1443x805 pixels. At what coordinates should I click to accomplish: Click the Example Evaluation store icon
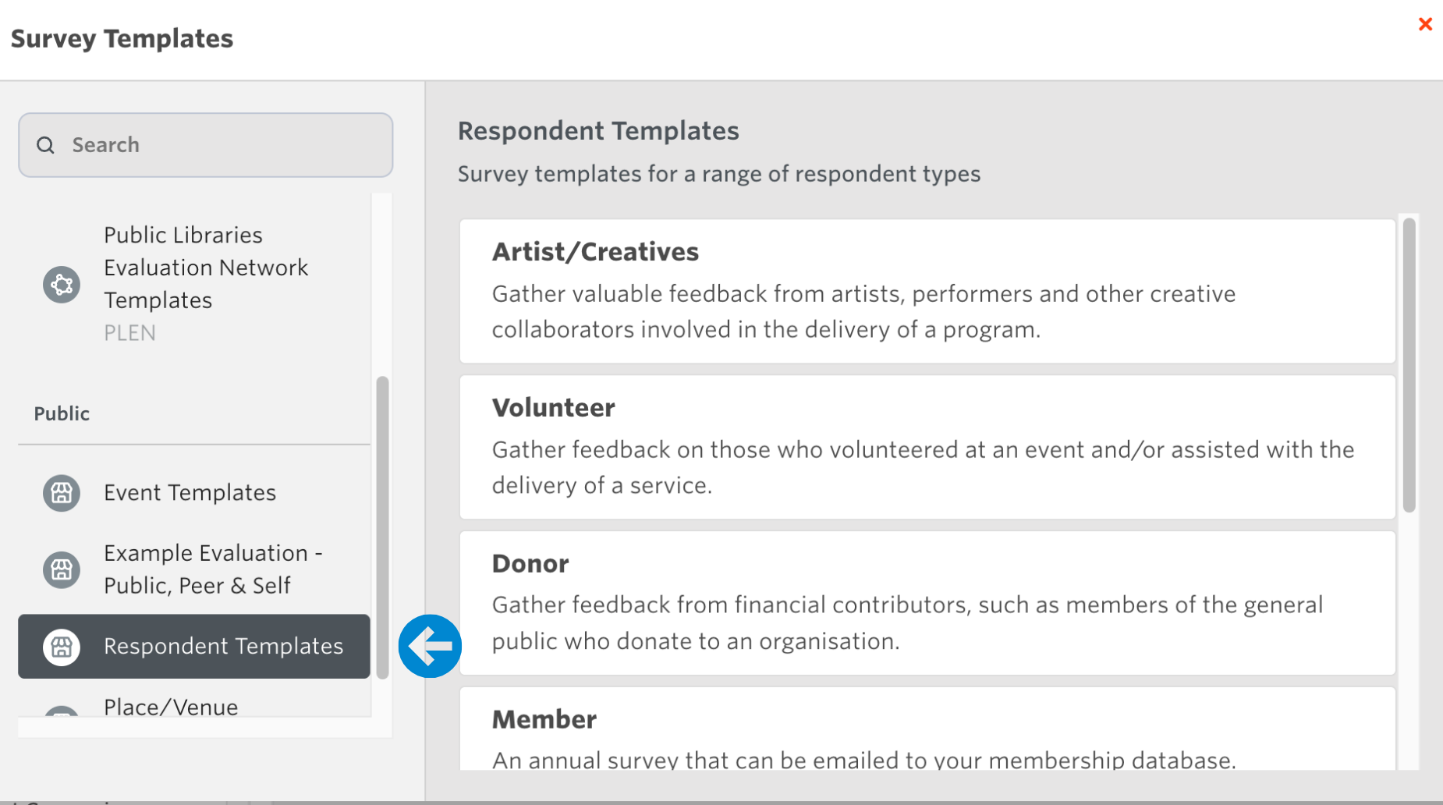(62, 569)
